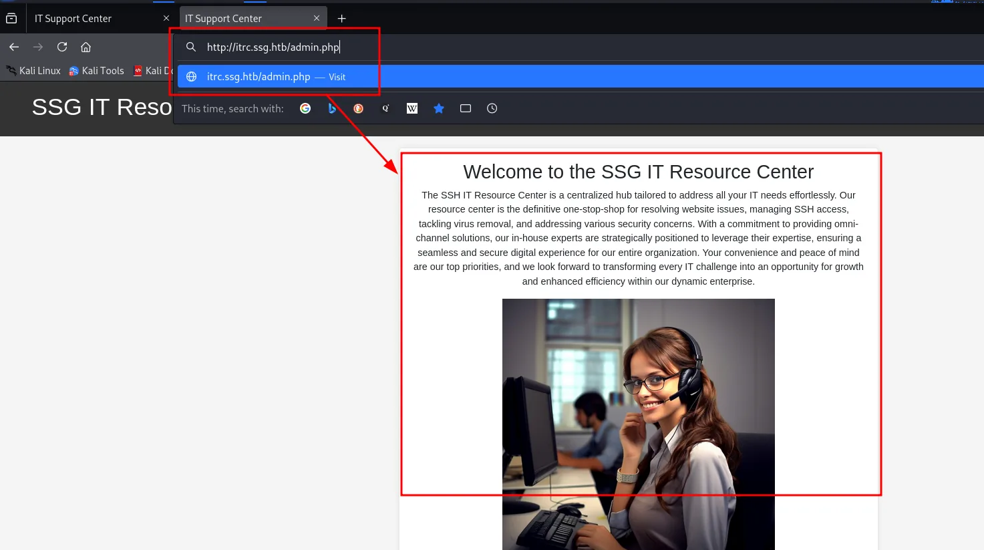Open the Kali Tools bookmark
The image size is (984, 550).
[96, 71]
